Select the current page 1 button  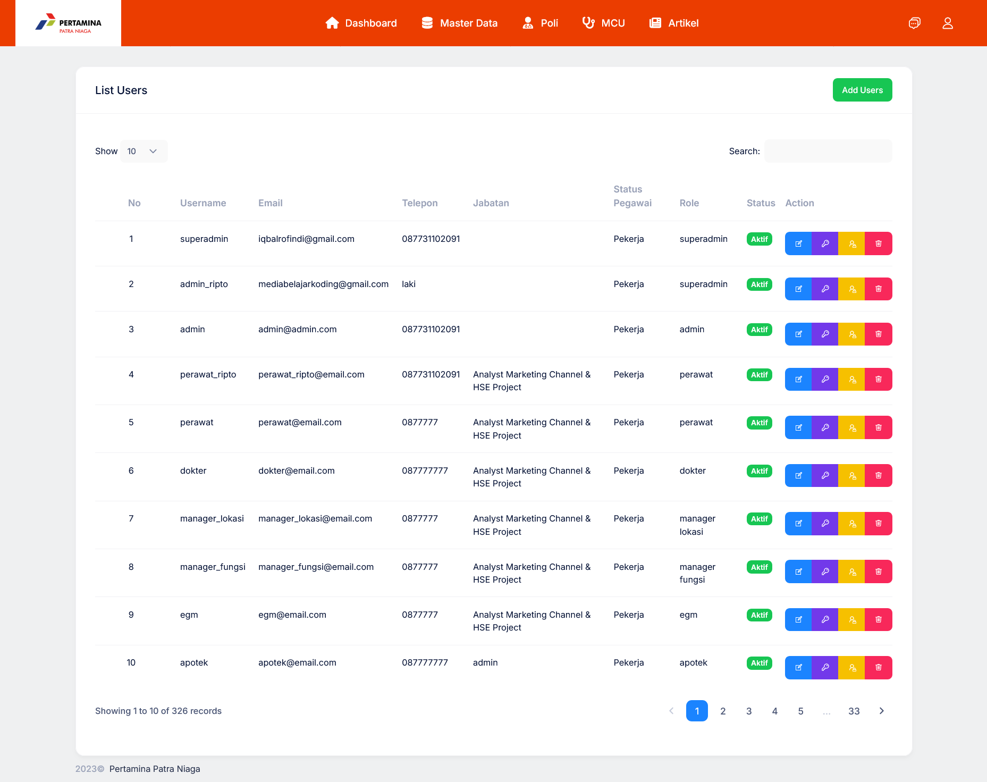coord(697,711)
